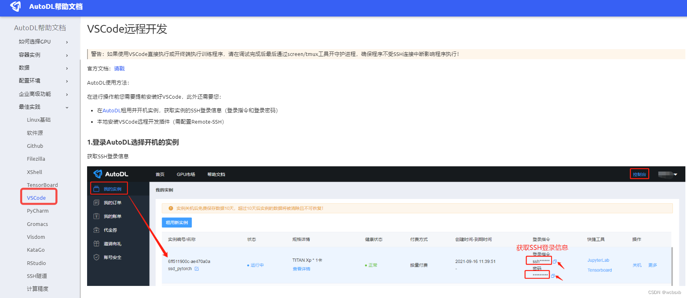687x298 pixels.
Task: Open the TensorBoard doc page
Action: click(42, 185)
